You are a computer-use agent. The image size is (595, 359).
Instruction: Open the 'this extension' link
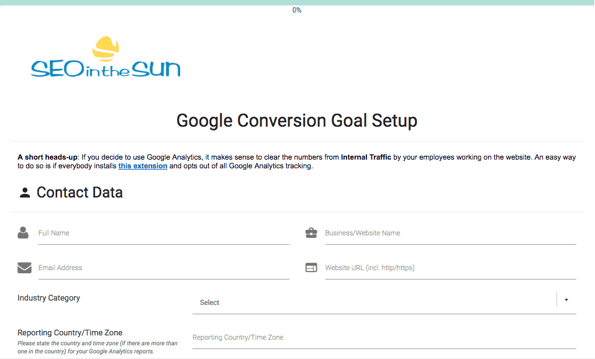tap(143, 166)
